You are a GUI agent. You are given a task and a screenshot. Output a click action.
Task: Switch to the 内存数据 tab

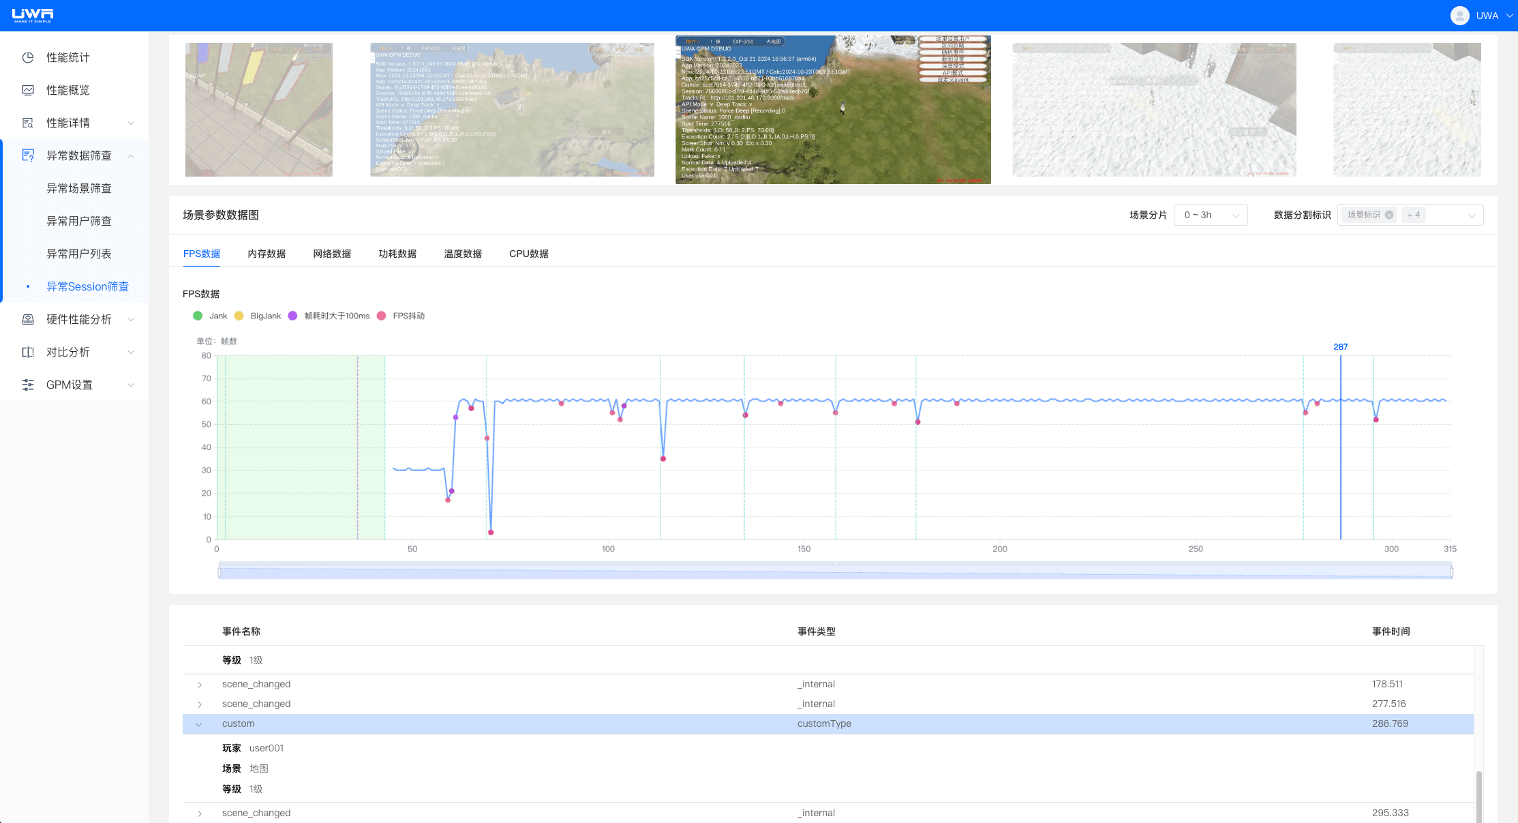point(267,254)
